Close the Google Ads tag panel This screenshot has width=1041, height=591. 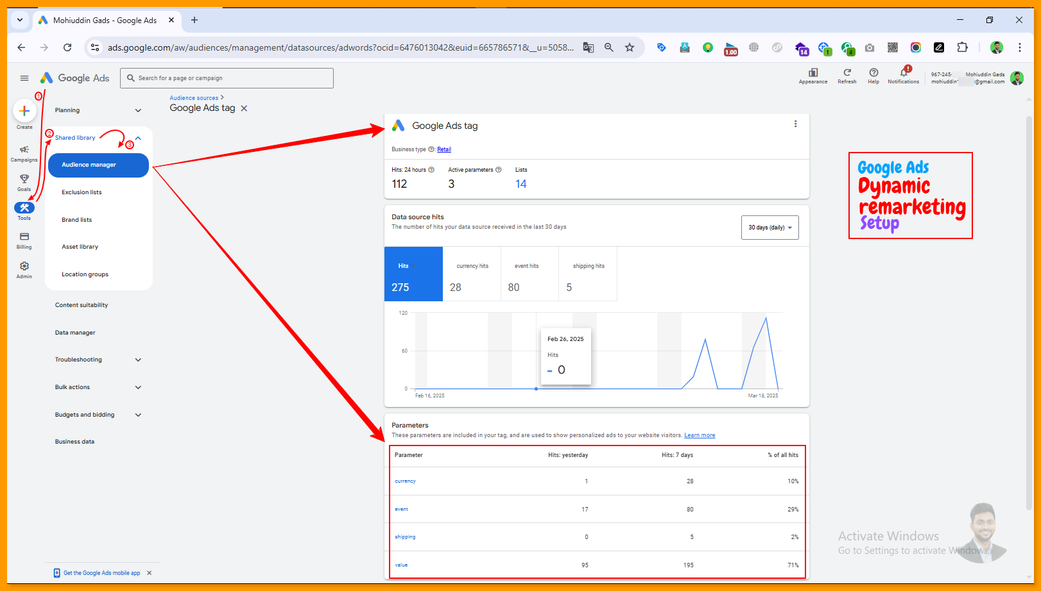point(244,108)
